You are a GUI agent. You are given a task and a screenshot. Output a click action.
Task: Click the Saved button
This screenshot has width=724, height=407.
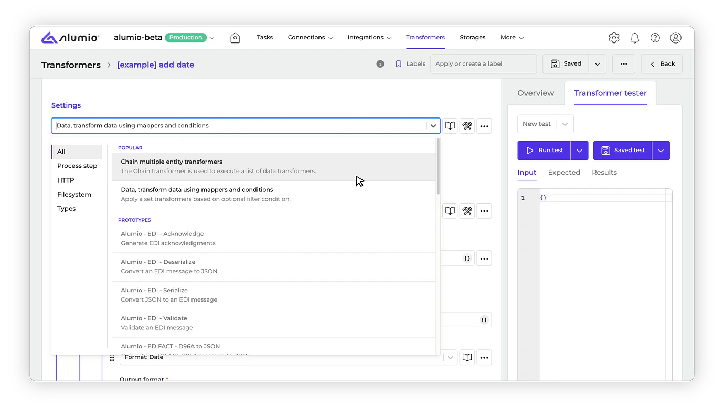pos(566,64)
